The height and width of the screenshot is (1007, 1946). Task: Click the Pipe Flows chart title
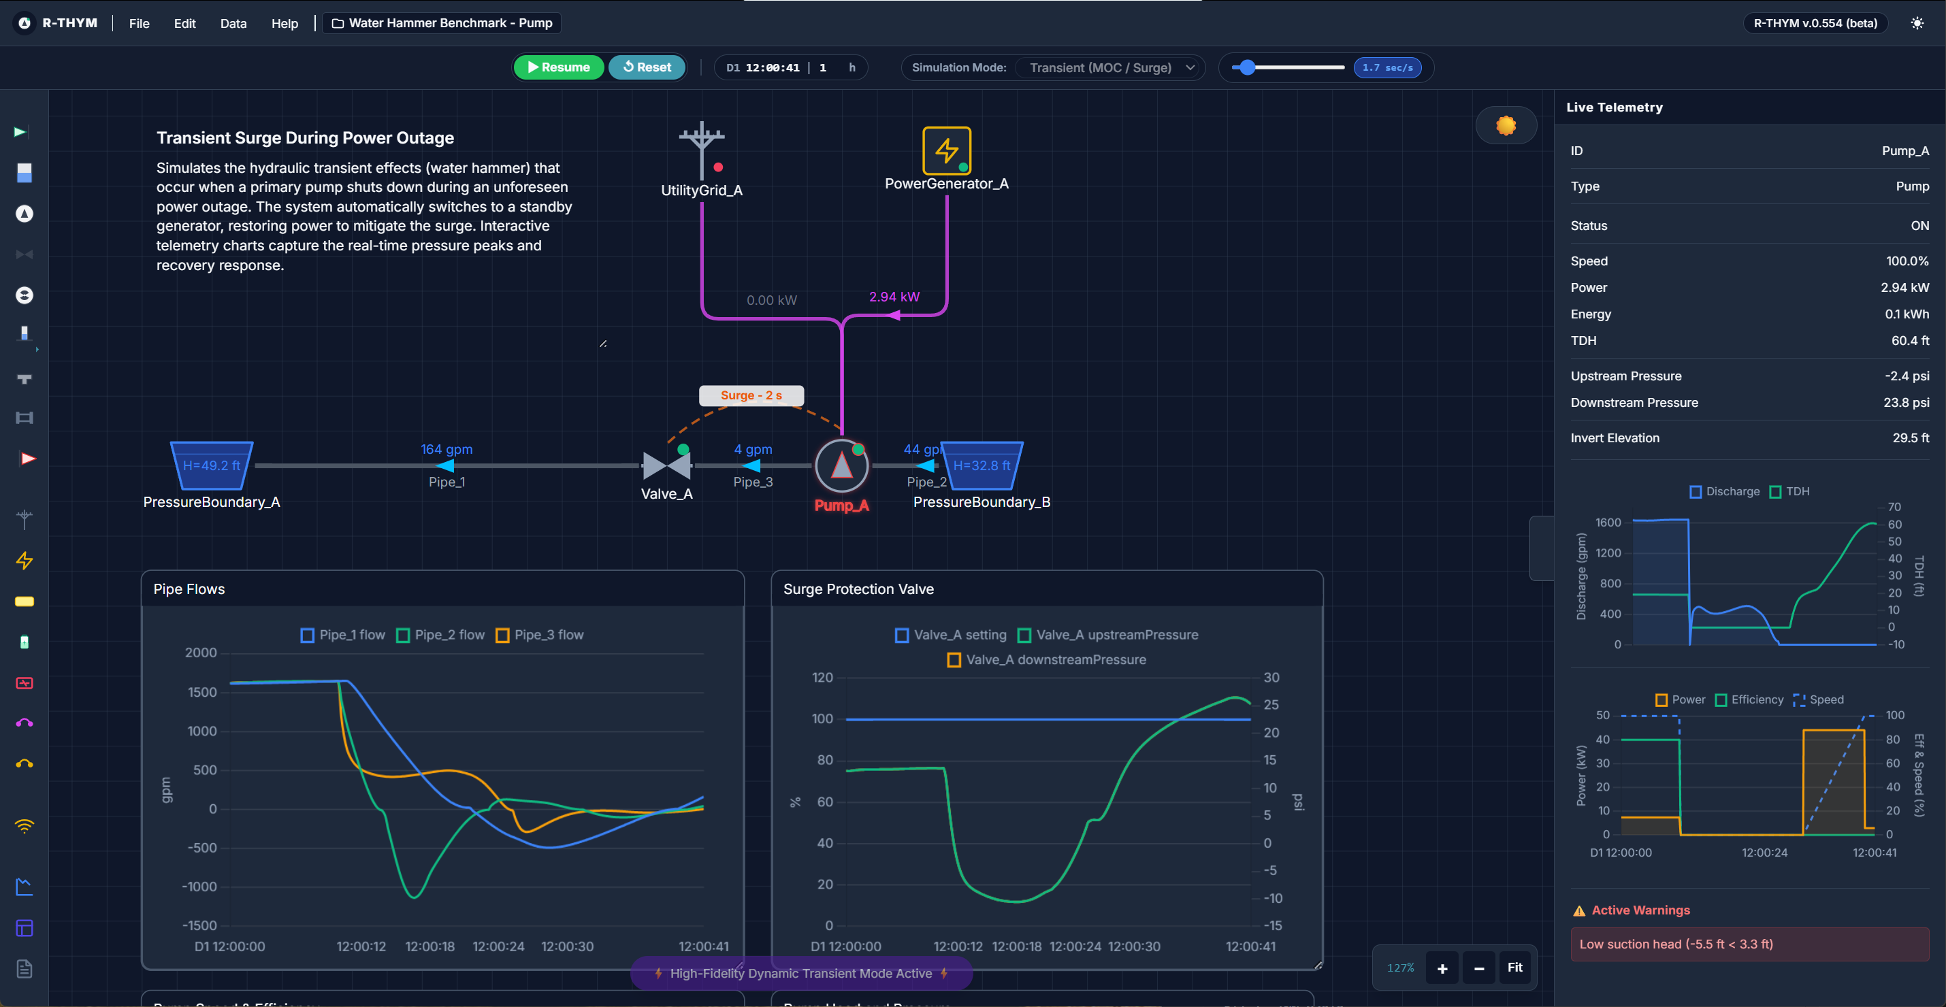(x=189, y=589)
